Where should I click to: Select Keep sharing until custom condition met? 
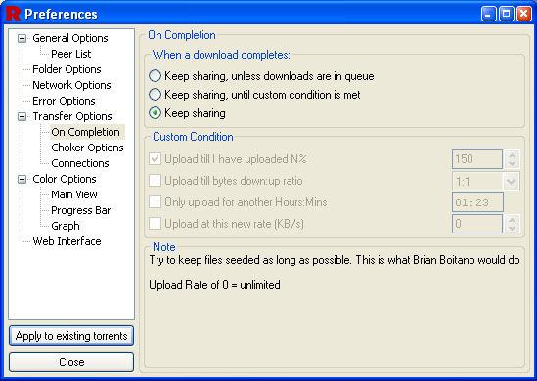(x=156, y=95)
